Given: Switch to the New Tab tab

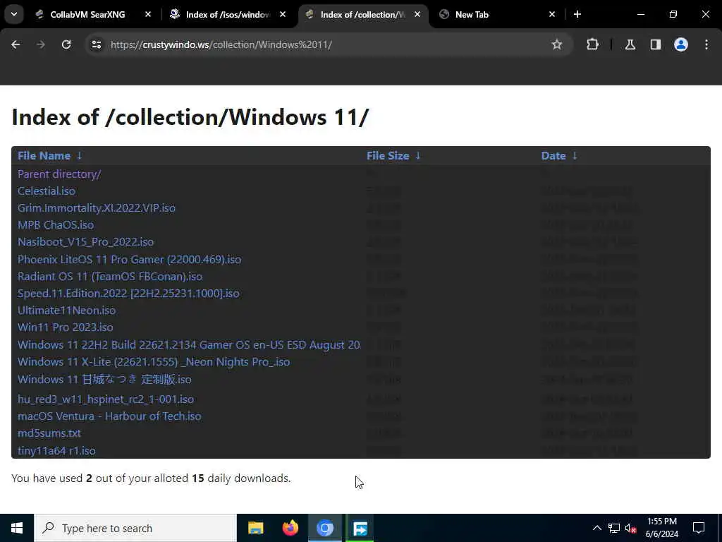Looking at the screenshot, I should point(497,14).
